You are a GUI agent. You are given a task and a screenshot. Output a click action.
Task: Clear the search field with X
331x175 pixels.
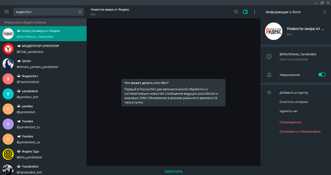pos(80,12)
